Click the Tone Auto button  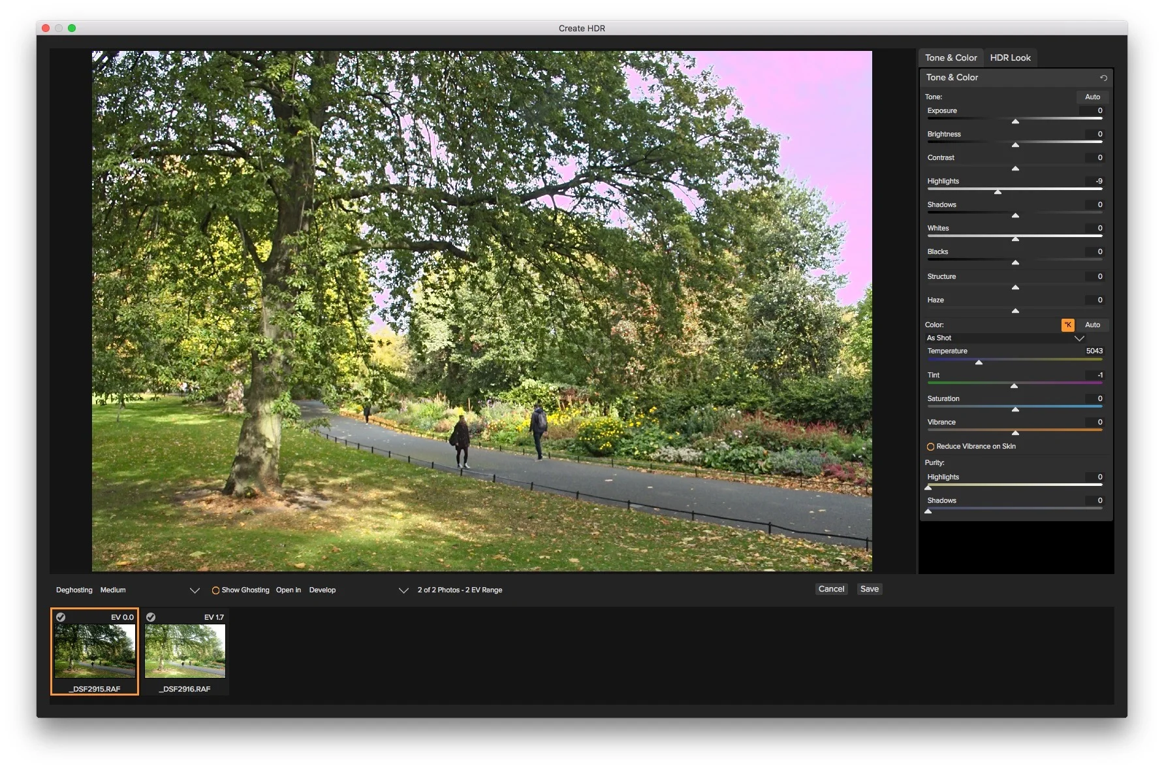(x=1092, y=97)
